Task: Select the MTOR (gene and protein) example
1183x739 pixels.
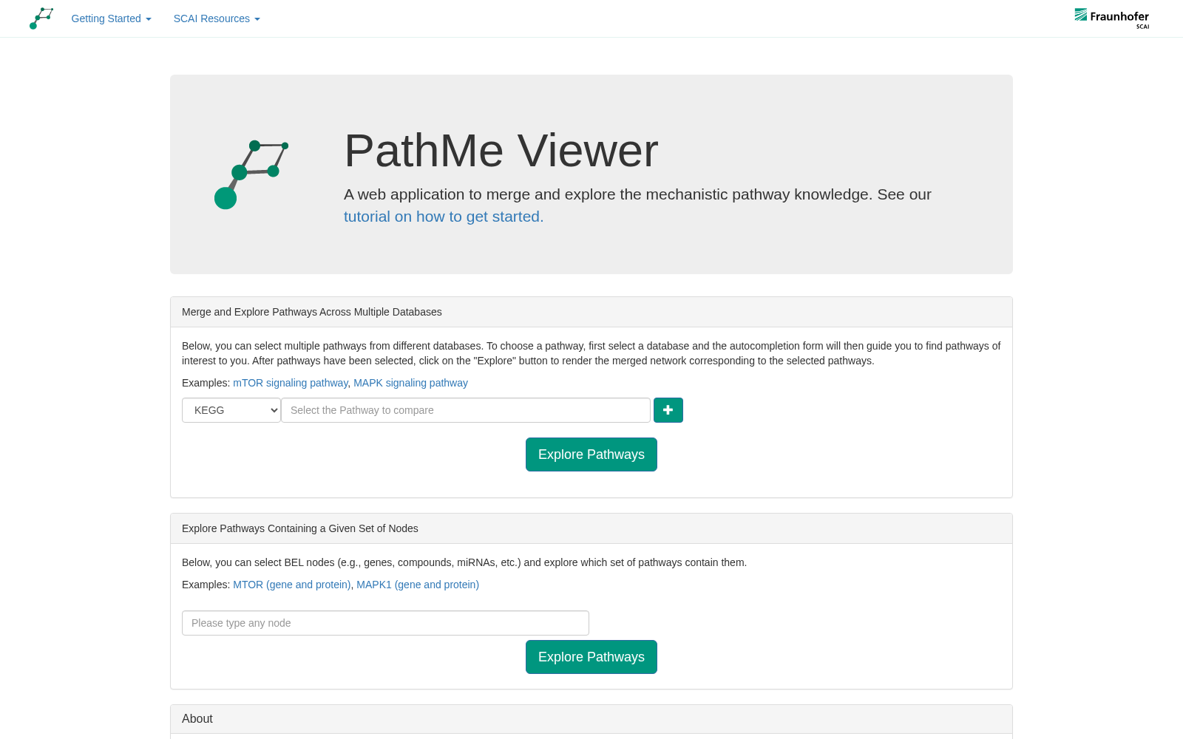Action: tap(292, 585)
